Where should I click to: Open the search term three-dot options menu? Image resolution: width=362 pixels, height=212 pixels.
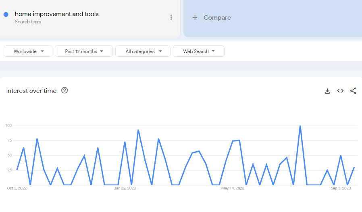click(x=171, y=17)
